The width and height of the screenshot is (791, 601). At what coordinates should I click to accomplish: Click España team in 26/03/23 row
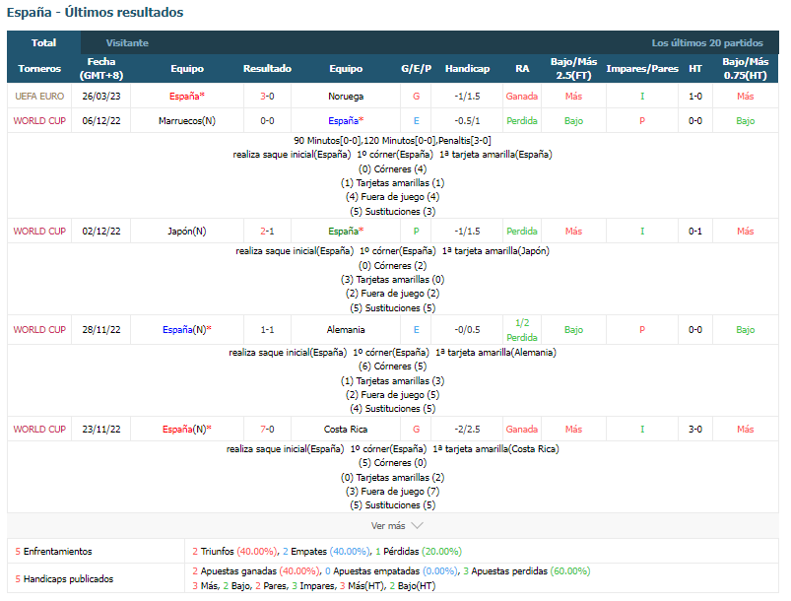186,96
